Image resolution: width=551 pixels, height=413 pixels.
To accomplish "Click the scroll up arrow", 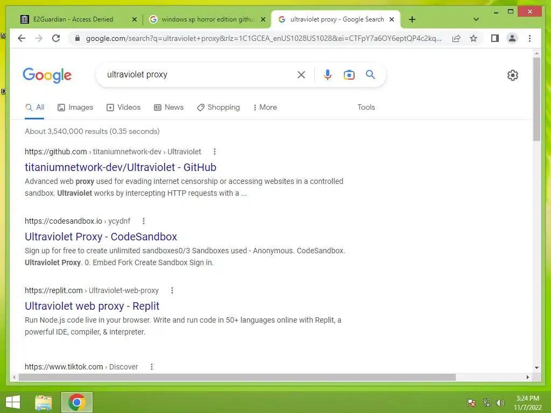I will click(536, 53).
